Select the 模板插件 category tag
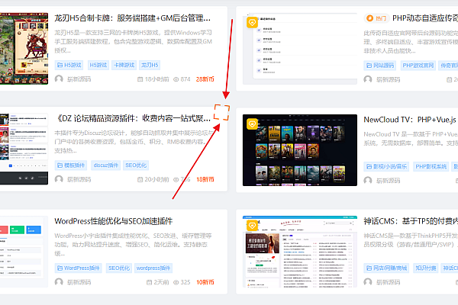The height and width of the screenshot is (305, 458). point(71,165)
